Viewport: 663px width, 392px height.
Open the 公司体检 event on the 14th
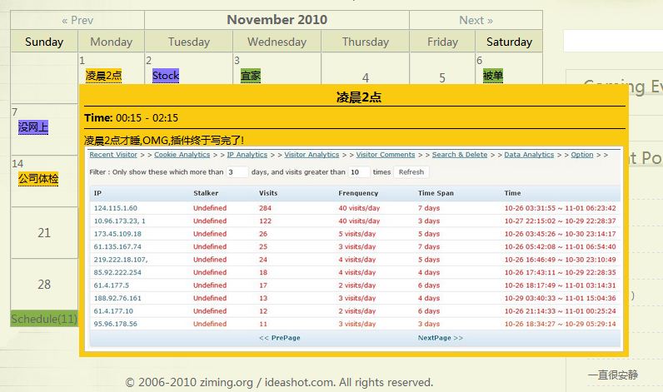tap(38, 179)
